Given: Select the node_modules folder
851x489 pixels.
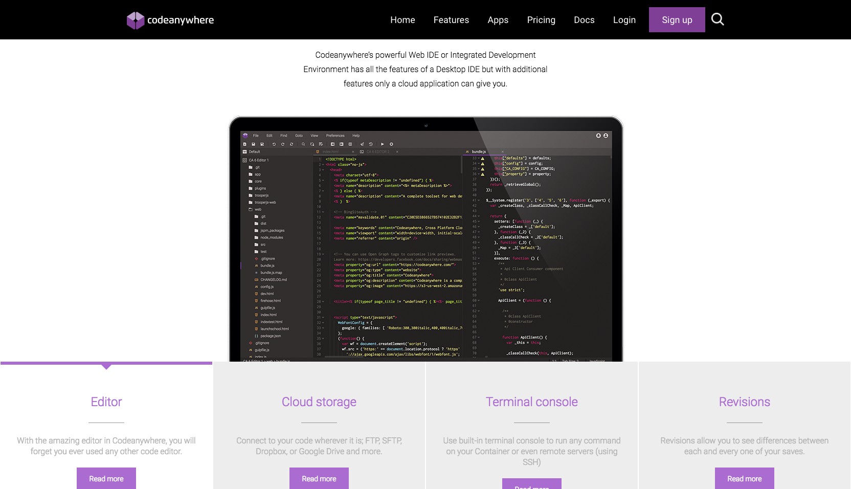Looking at the screenshot, I should point(272,237).
